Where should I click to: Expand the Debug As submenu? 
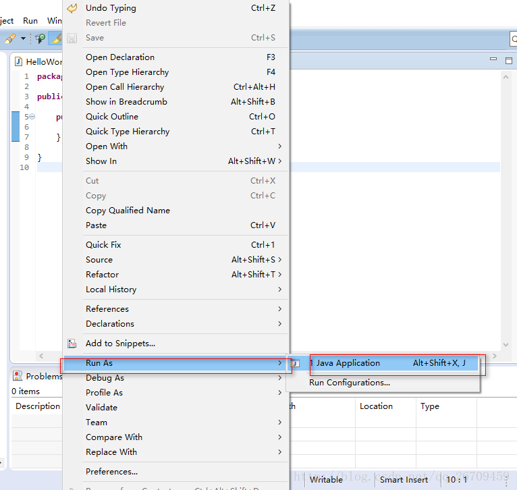(x=176, y=378)
